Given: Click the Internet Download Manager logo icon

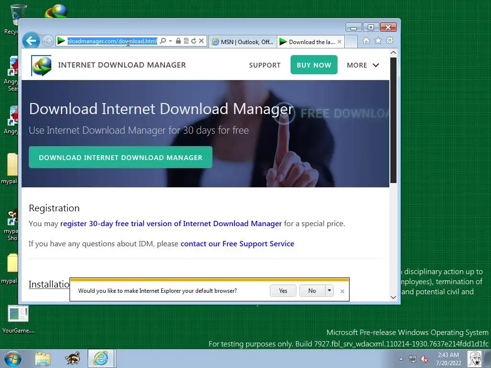Looking at the screenshot, I should tap(41, 65).
